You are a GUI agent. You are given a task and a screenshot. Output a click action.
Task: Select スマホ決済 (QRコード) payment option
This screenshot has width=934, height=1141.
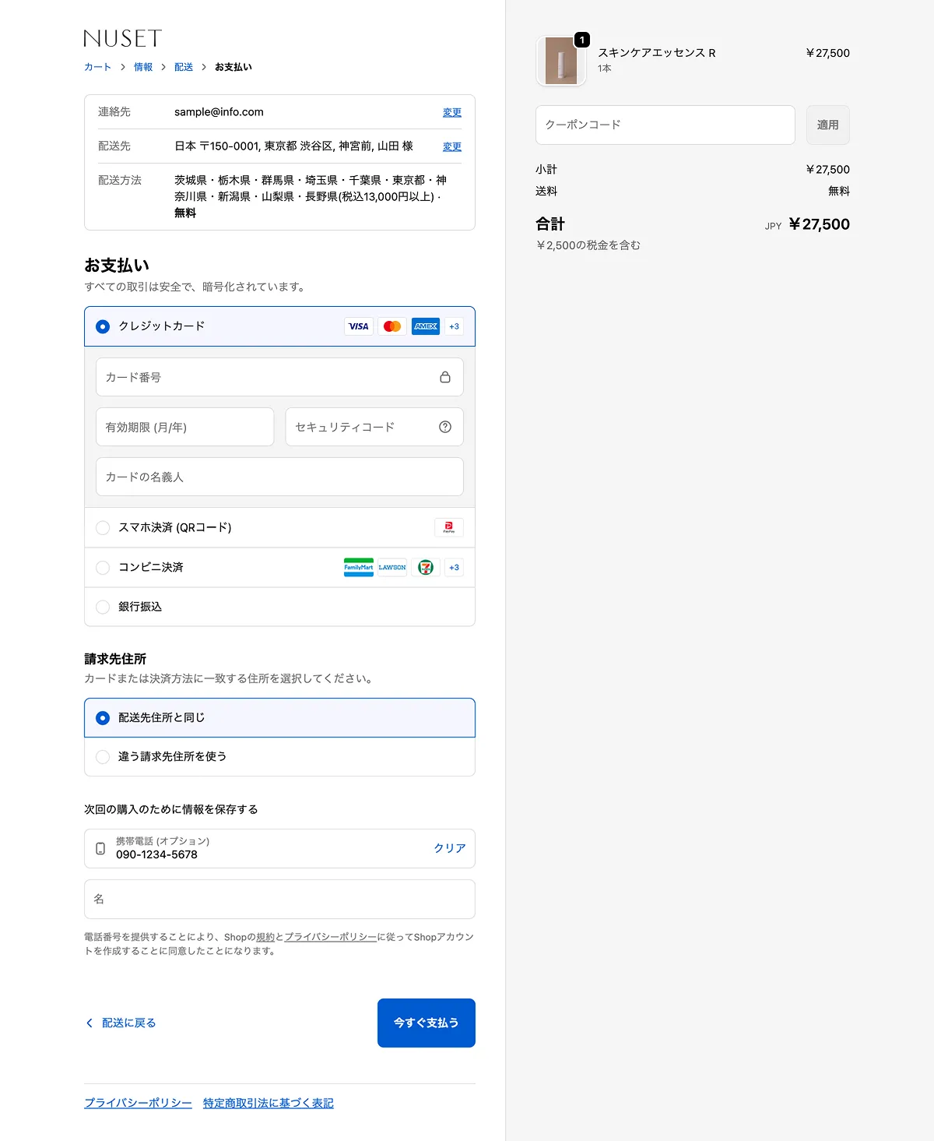(103, 528)
